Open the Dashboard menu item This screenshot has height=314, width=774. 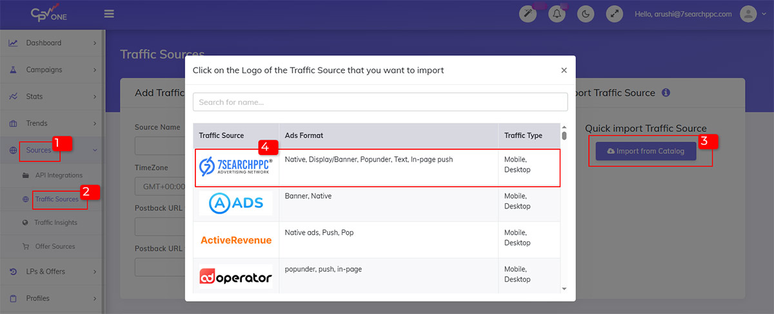(x=52, y=43)
